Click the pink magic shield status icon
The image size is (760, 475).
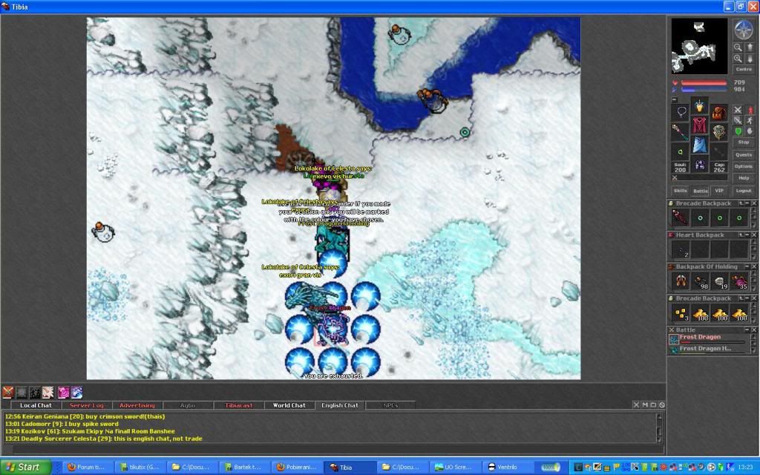pos(64,392)
